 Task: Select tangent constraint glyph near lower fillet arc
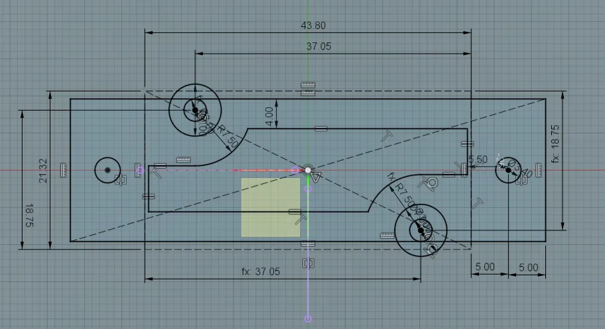tap(431, 183)
